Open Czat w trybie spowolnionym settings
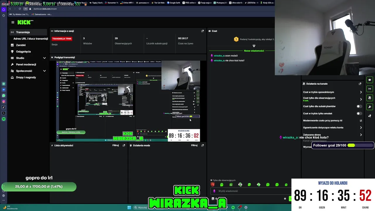 333,92
